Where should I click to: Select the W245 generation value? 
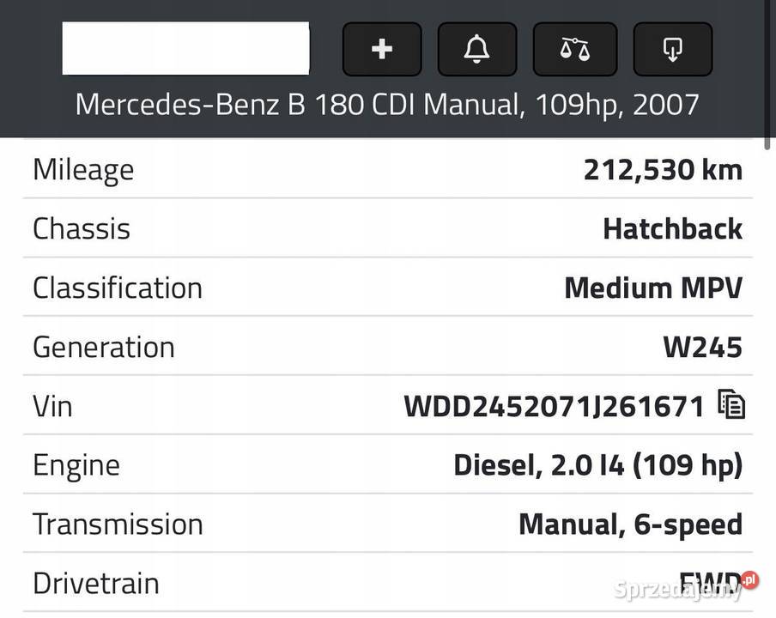(703, 347)
